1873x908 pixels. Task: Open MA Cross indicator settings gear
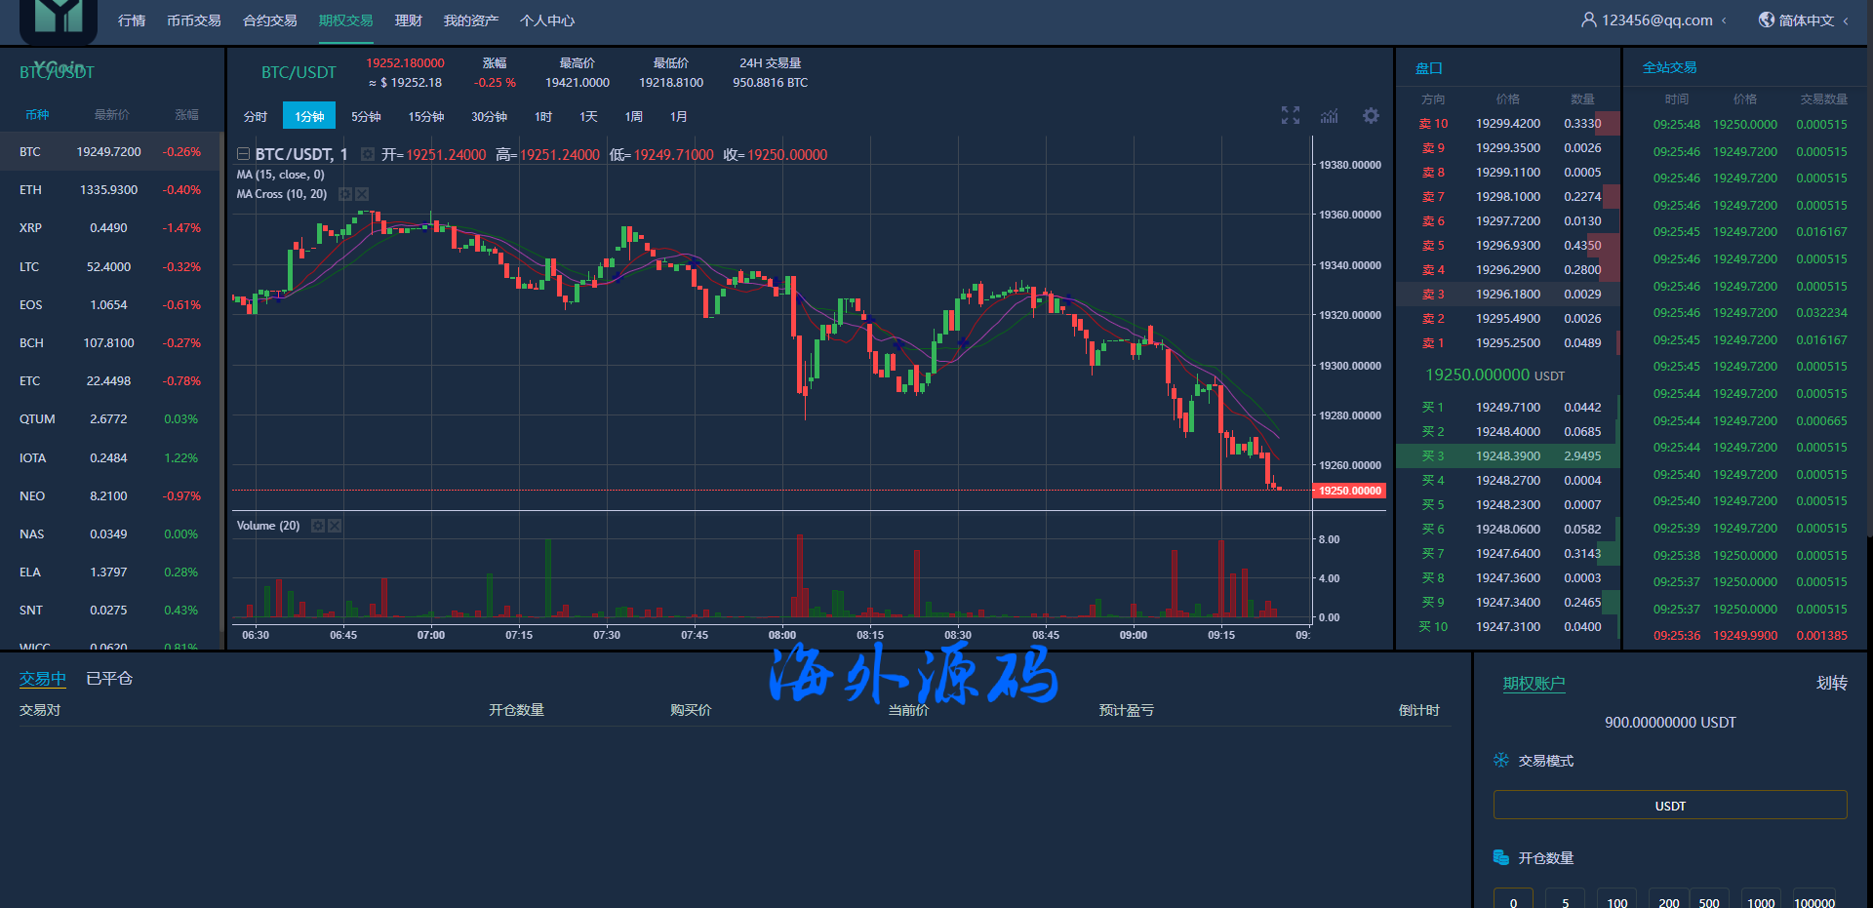point(344,194)
